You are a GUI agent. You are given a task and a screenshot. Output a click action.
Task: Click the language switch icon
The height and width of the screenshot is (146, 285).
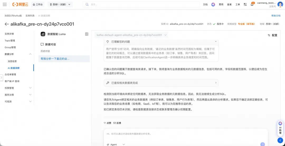[x=245, y=4]
